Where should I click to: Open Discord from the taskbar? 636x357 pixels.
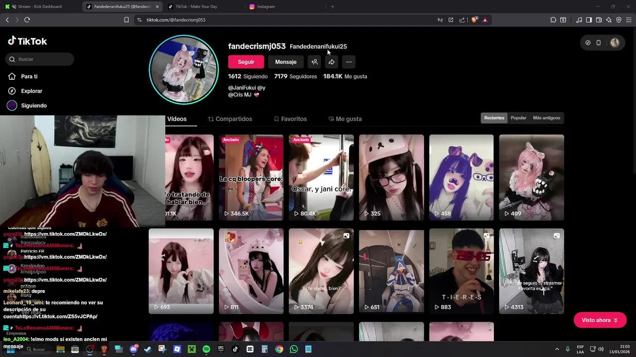coord(133,349)
